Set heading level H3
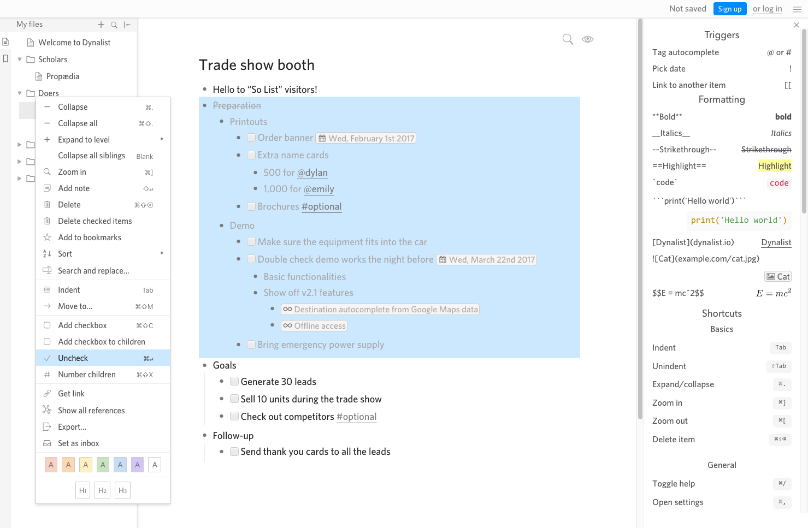This screenshot has width=808, height=528. [123, 490]
